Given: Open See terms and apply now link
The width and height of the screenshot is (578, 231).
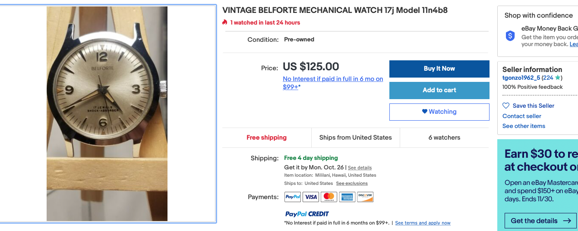Looking at the screenshot, I should pos(423,223).
